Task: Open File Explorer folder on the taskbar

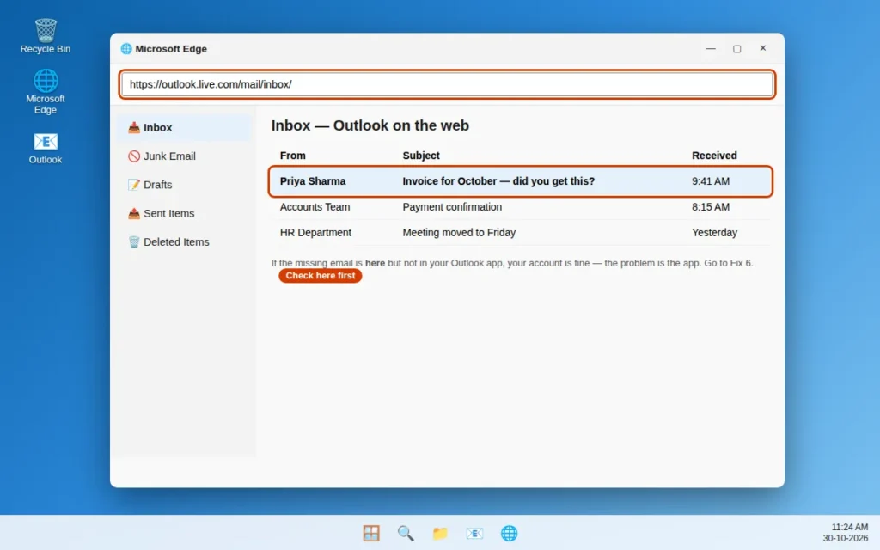Action: pyautogui.click(x=440, y=533)
